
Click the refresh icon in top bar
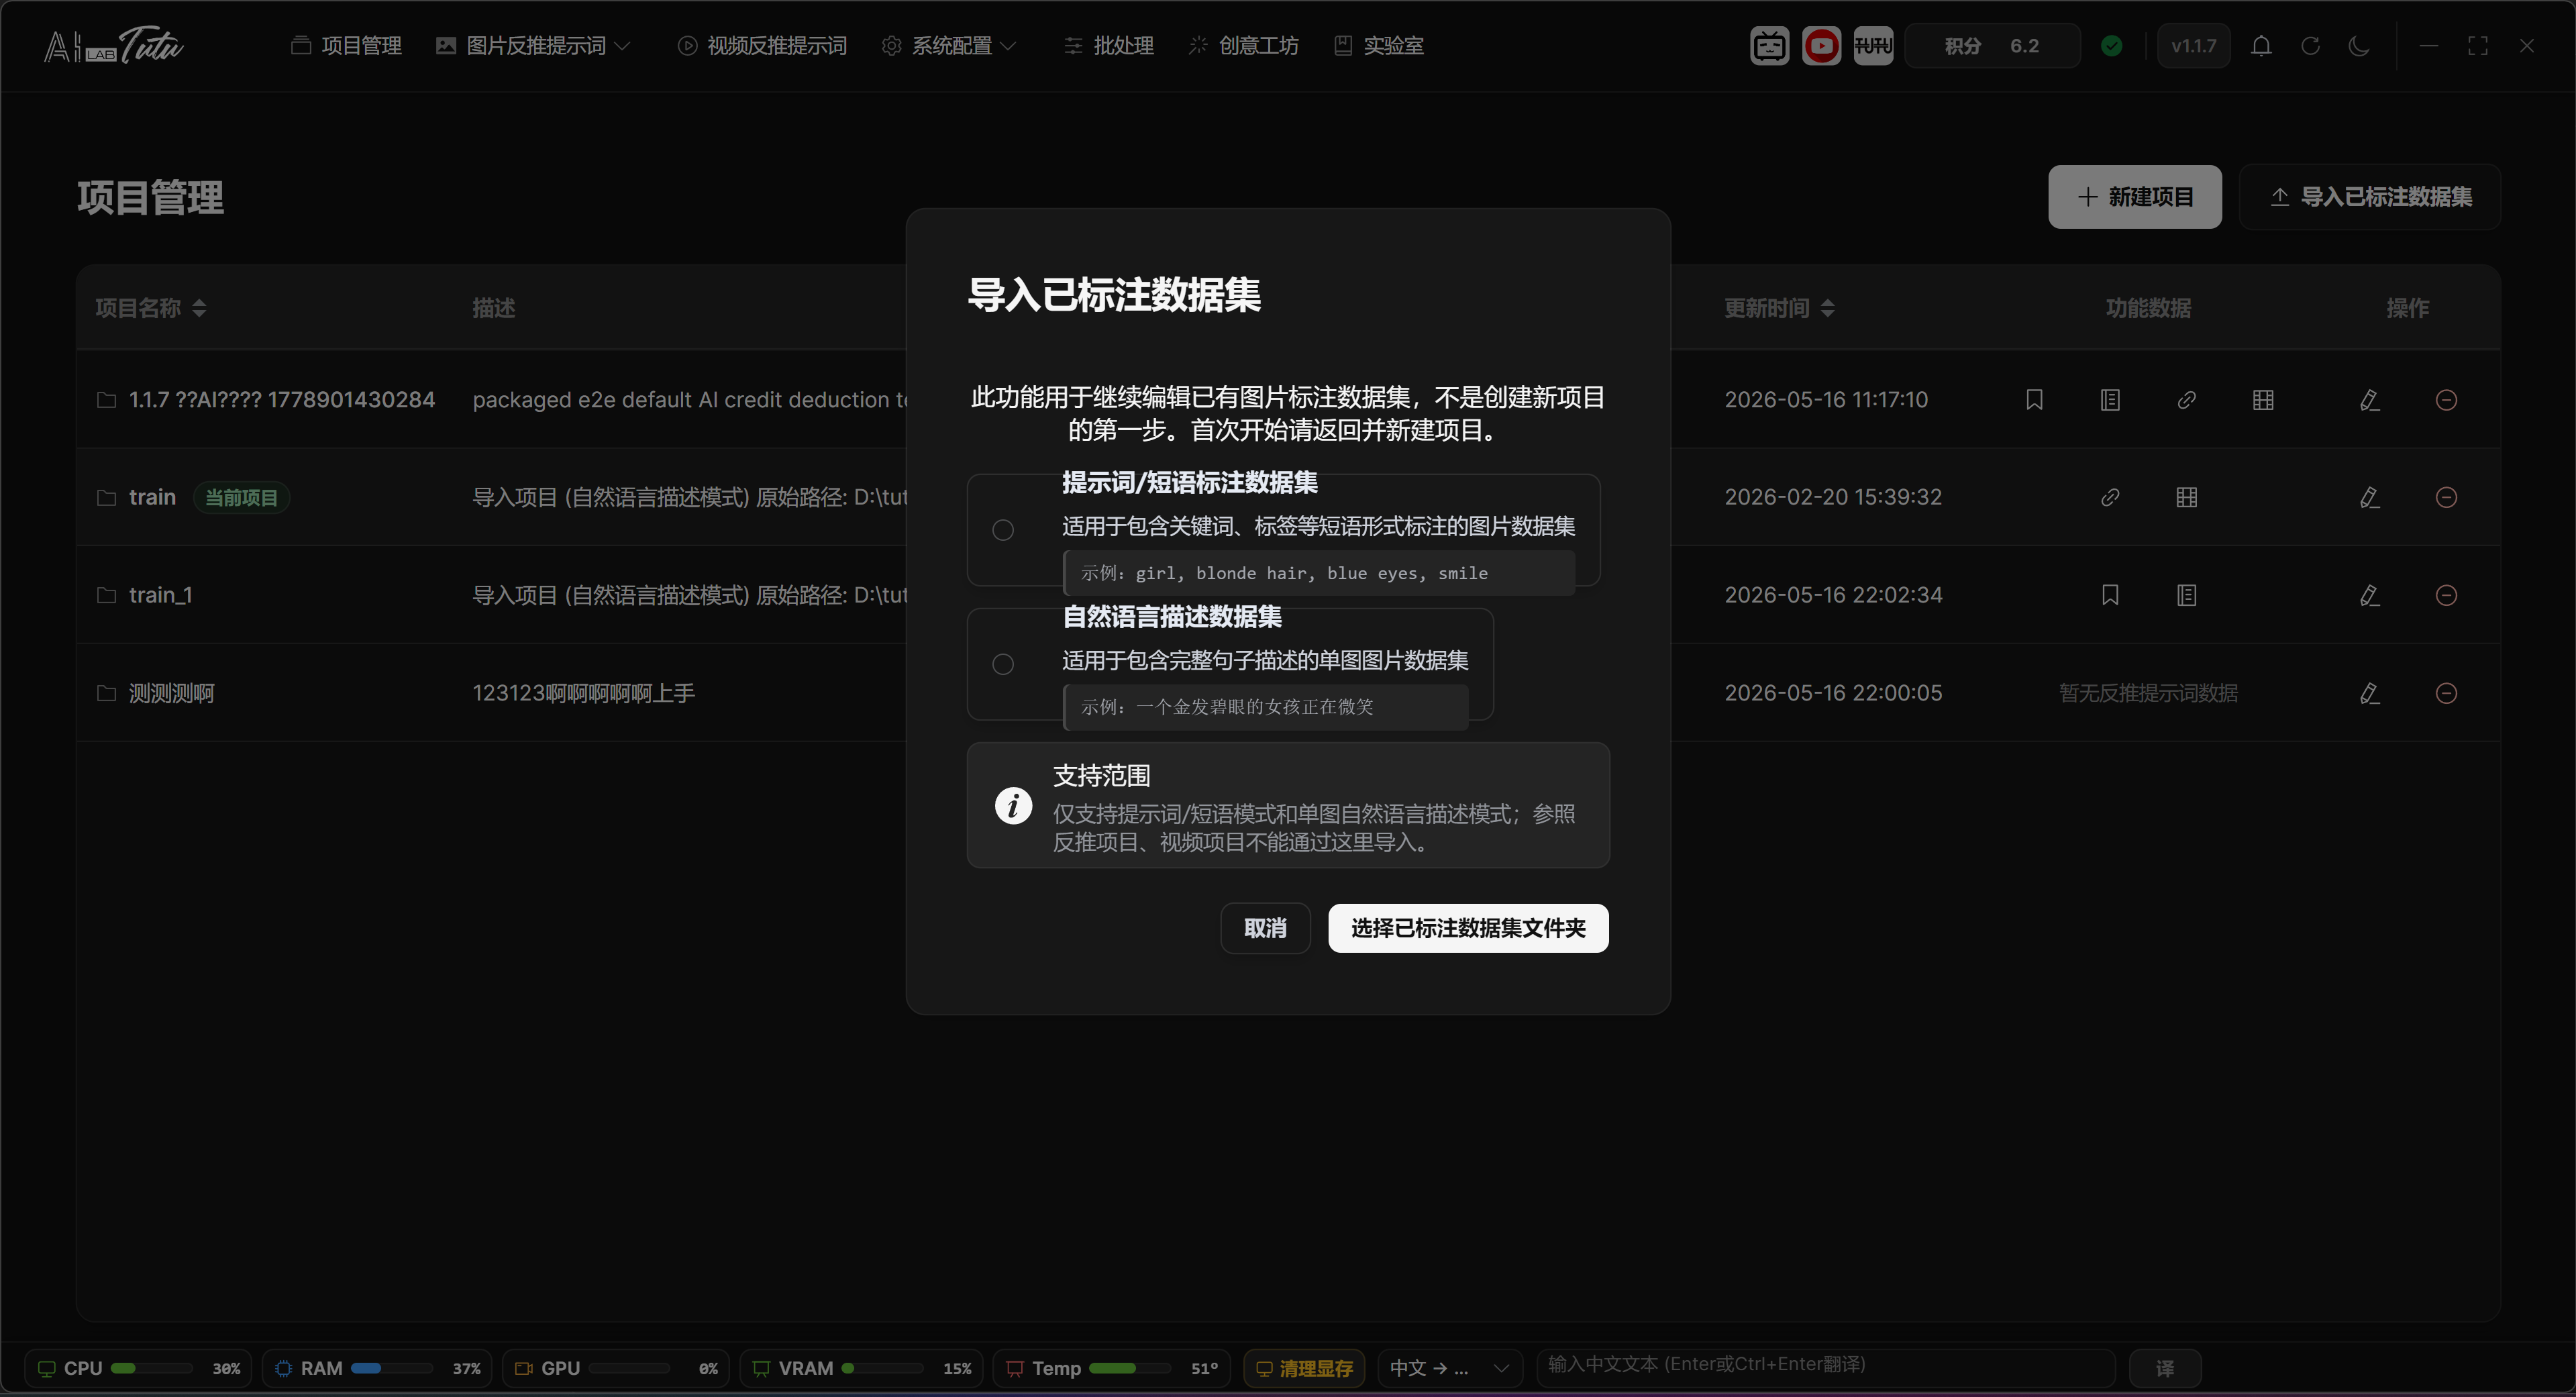2310,46
